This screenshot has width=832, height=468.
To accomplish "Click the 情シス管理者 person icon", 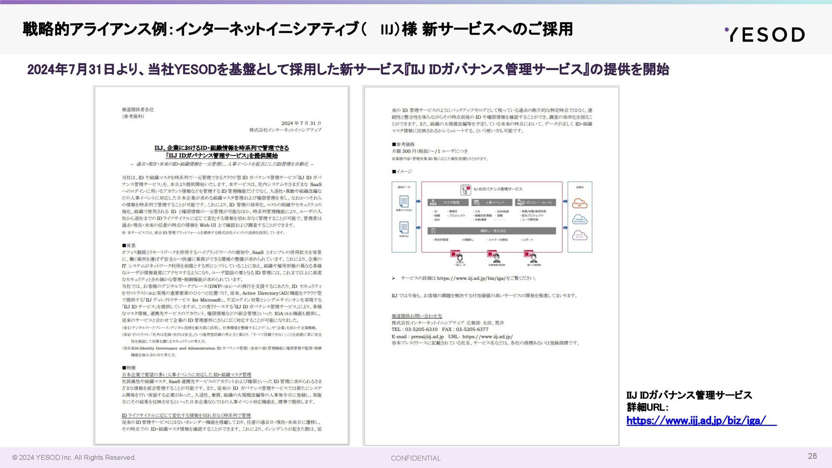I will (x=533, y=258).
